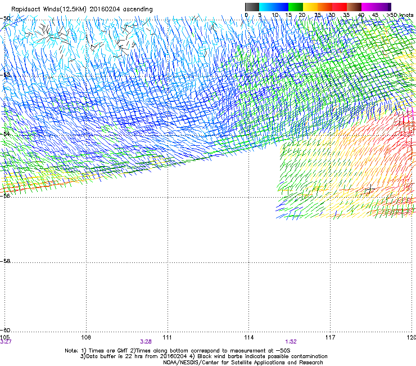This screenshot has width=416, height=366.
Task: Click the "-52" latitude axis label
Action: tap(5, 75)
